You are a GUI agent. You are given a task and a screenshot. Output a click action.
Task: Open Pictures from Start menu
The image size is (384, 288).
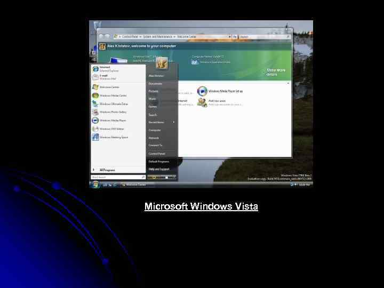point(162,91)
